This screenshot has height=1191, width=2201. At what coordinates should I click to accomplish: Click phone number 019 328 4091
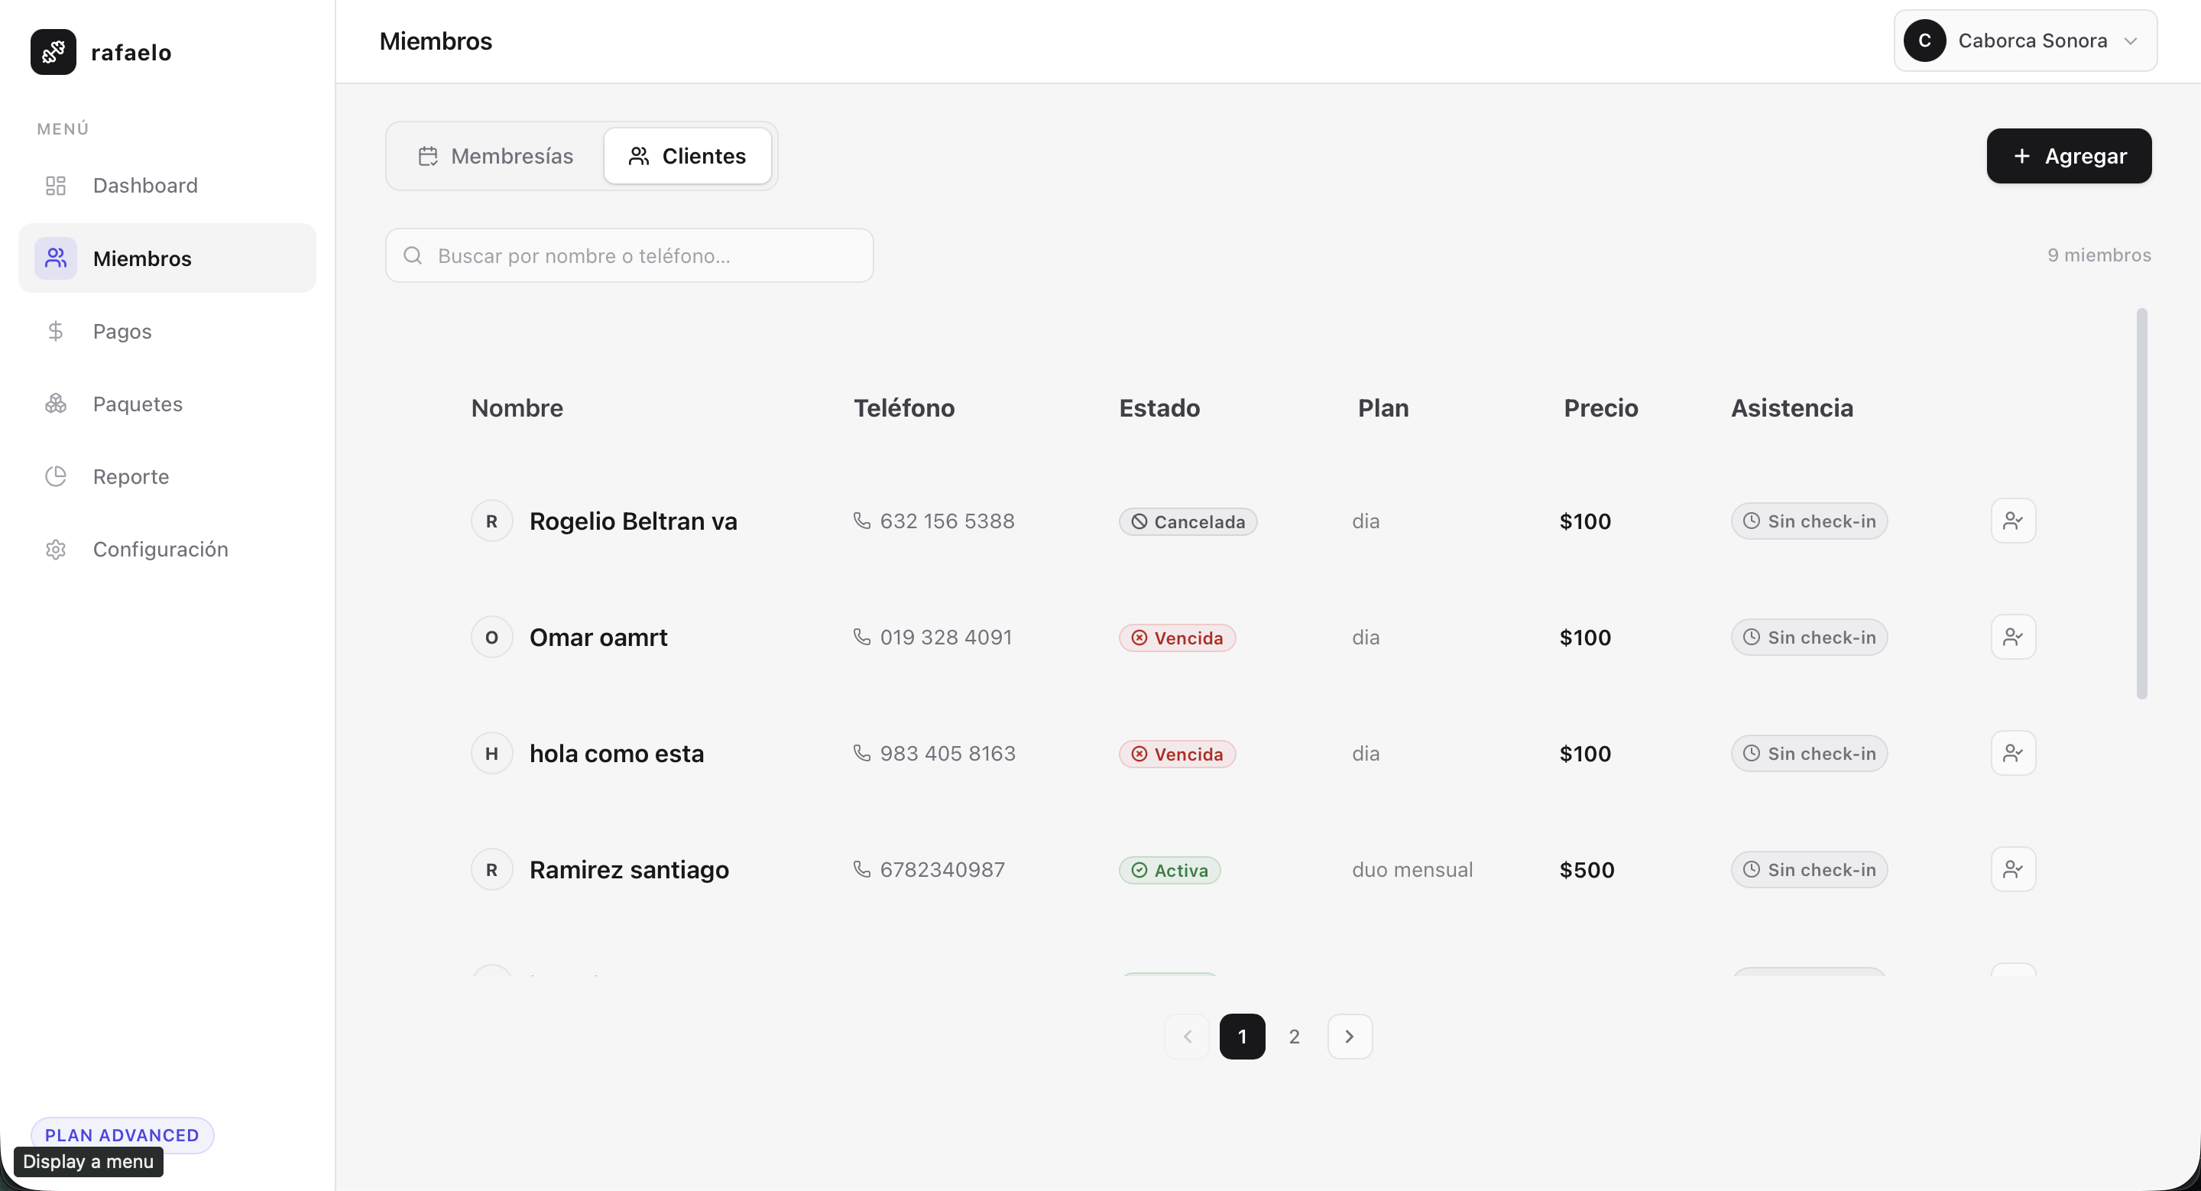point(946,638)
